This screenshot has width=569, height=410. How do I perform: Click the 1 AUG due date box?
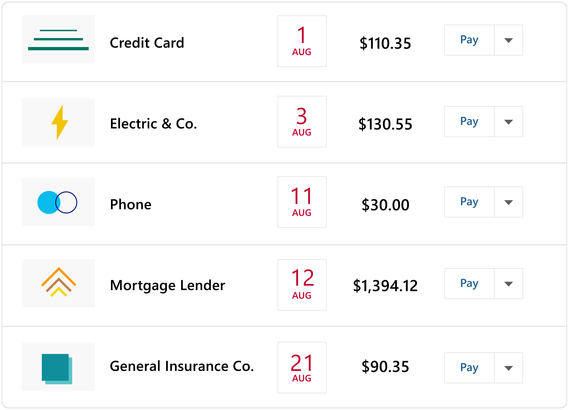click(302, 41)
